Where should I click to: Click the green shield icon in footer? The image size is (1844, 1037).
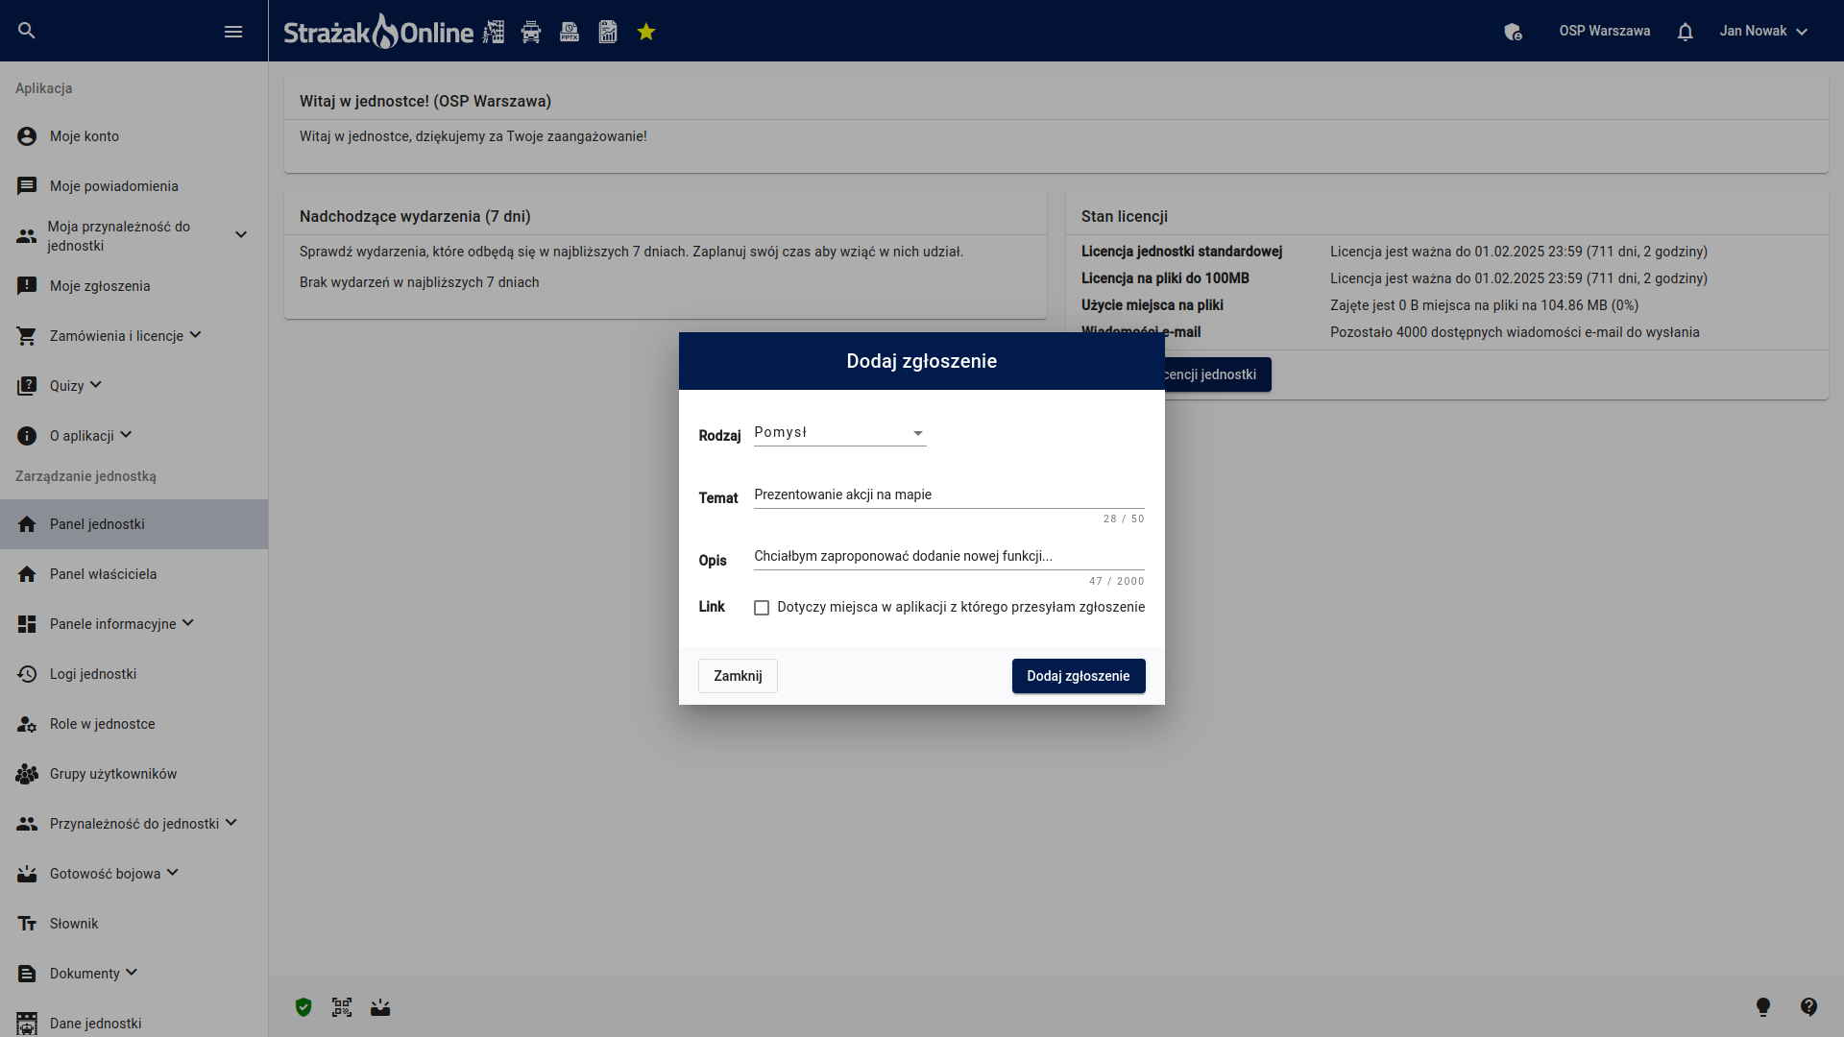[x=303, y=1007]
